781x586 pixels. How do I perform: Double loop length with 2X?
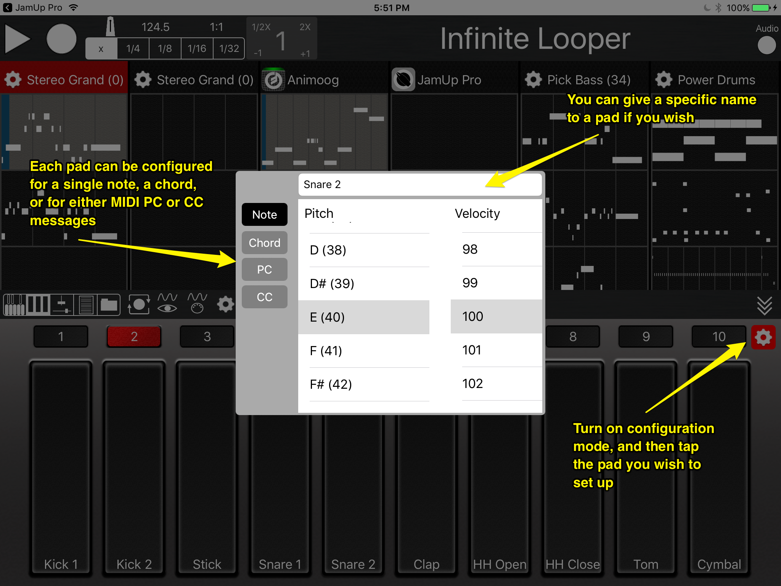(305, 27)
